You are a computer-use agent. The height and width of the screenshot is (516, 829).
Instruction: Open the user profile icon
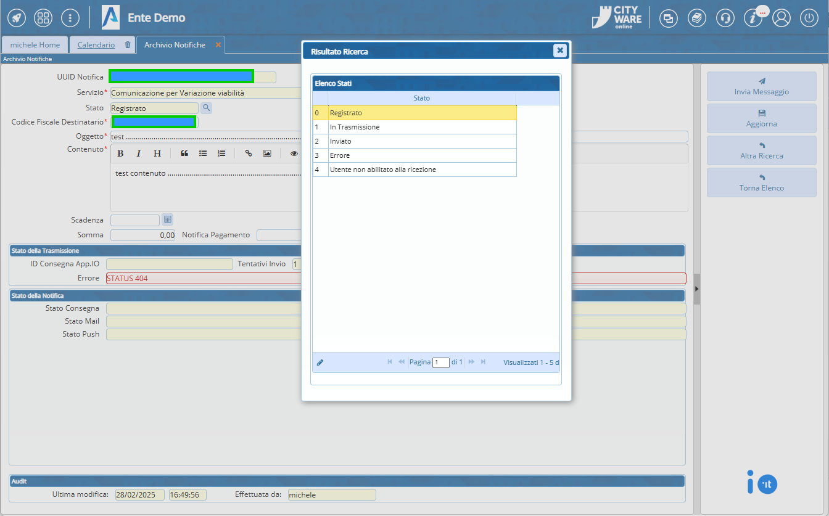point(782,18)
